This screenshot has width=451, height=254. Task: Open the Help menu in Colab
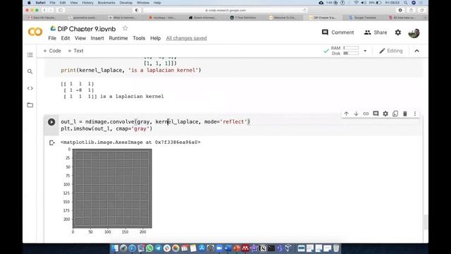click(x=155, y=38)
